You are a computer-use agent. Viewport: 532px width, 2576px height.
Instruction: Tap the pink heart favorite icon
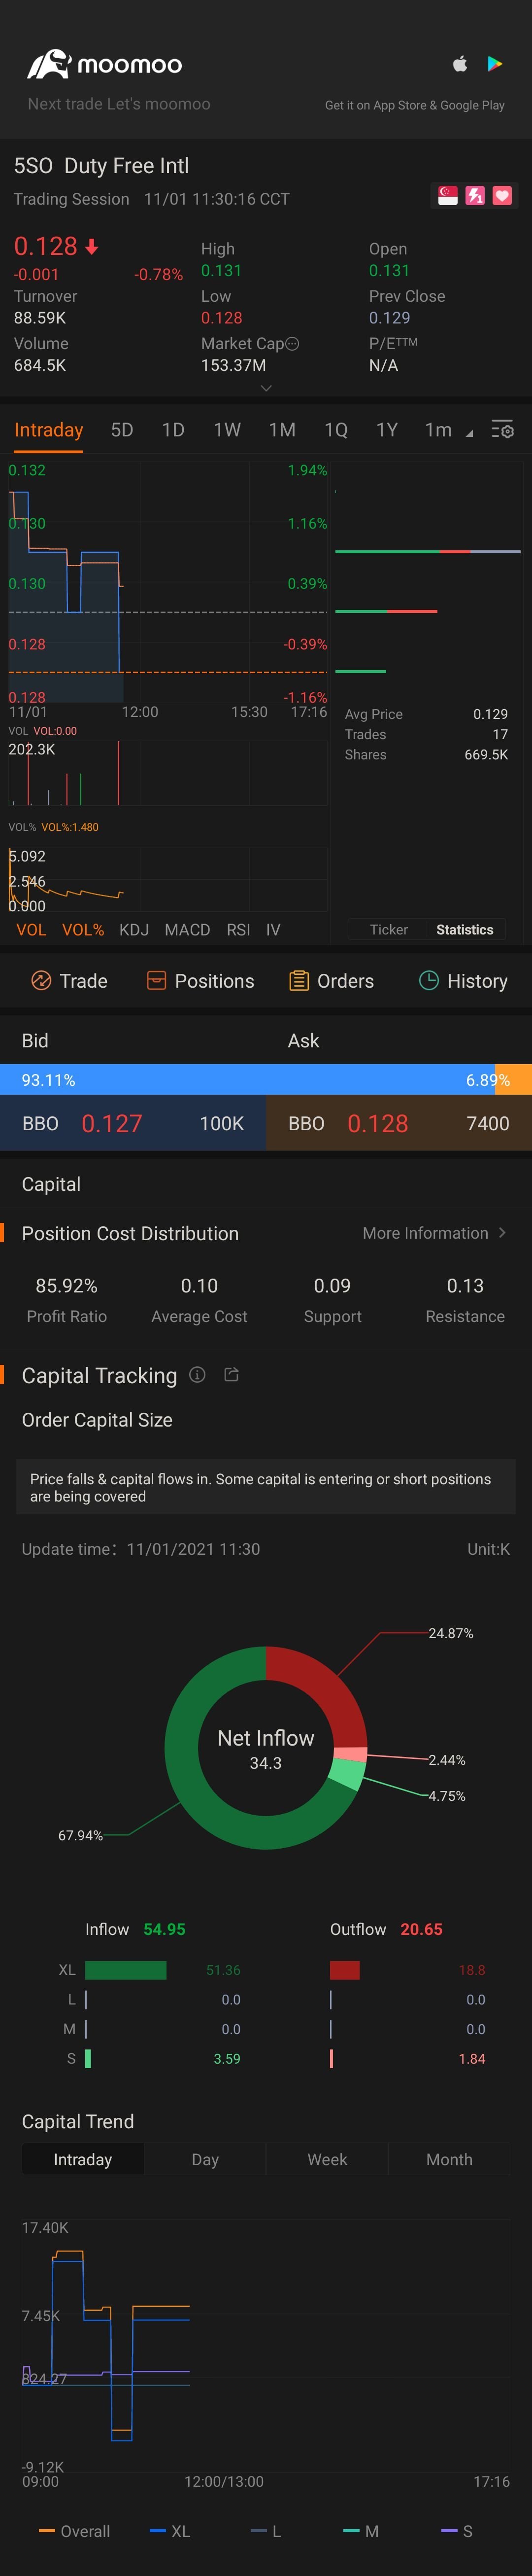coord(502,196)
